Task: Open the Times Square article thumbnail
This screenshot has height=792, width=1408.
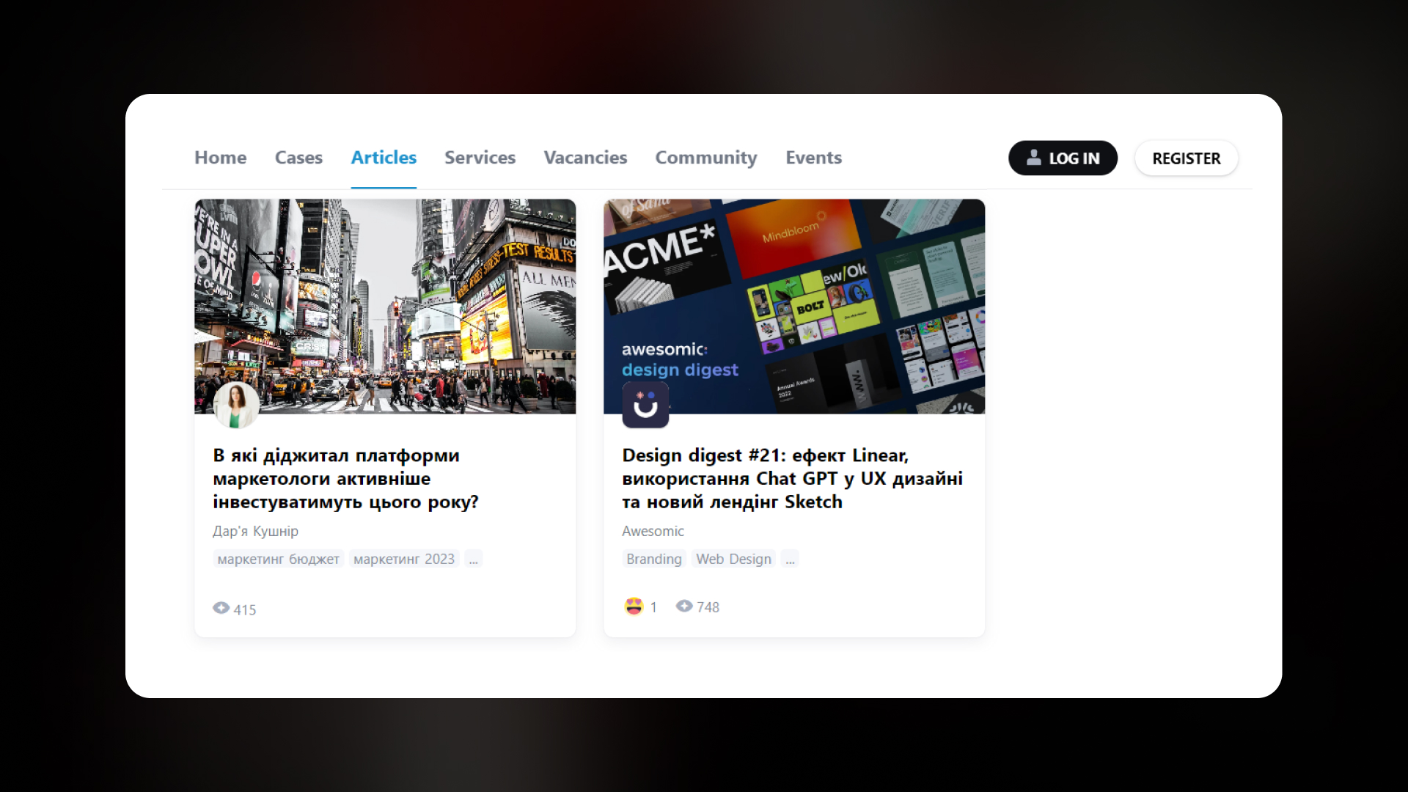Action: [x=385, y=307]
